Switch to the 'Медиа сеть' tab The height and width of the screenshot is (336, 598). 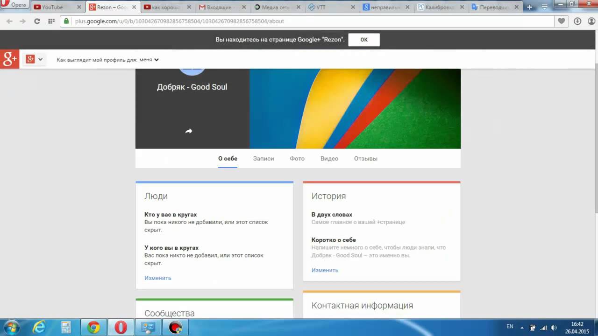(x=277, y=7)
